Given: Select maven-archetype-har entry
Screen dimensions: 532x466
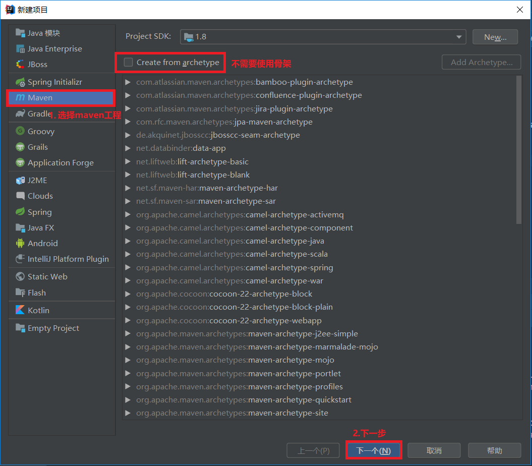Looking at the screenshot, I should [x=319, y=188].
